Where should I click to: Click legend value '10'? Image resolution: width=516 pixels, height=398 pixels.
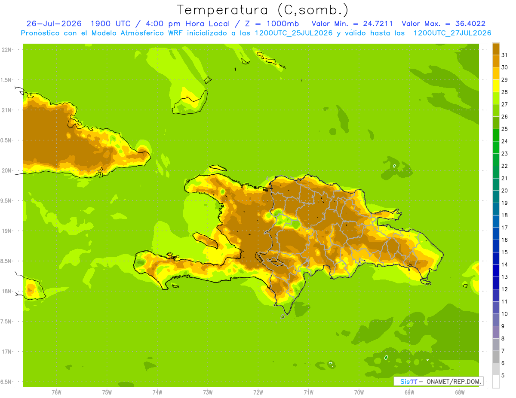click(504, 314)
